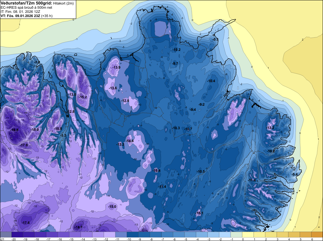Screen dimensions: 323x241
Task: Click the -17.6 temperature label
Action: 26,223
